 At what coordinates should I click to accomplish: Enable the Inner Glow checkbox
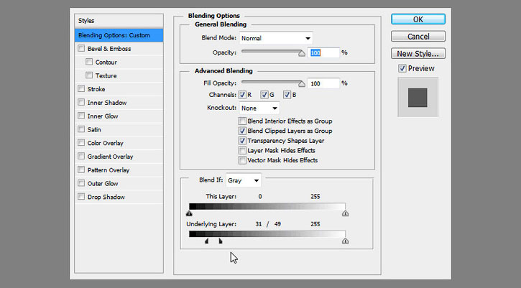click(81, 116)
